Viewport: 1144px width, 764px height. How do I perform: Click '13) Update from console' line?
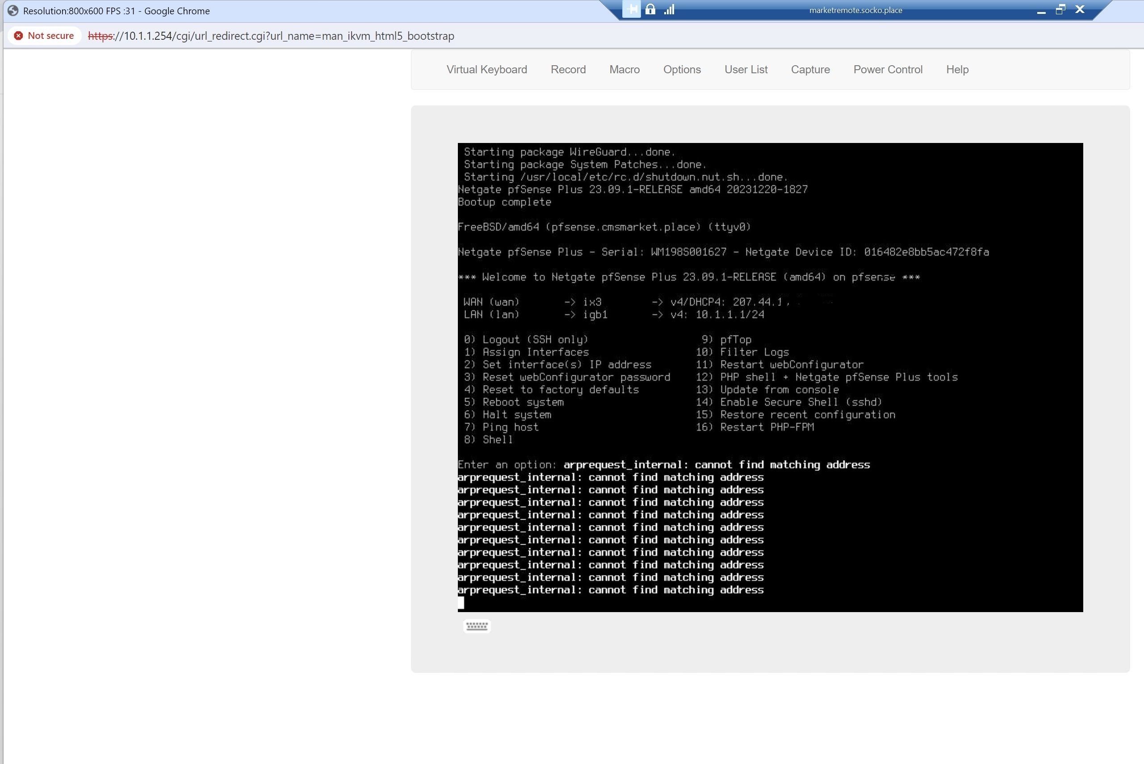coord(767,389)
